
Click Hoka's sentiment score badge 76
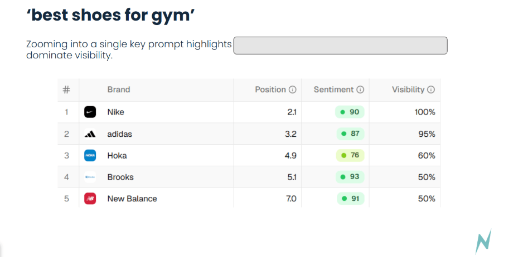point(350,156)
